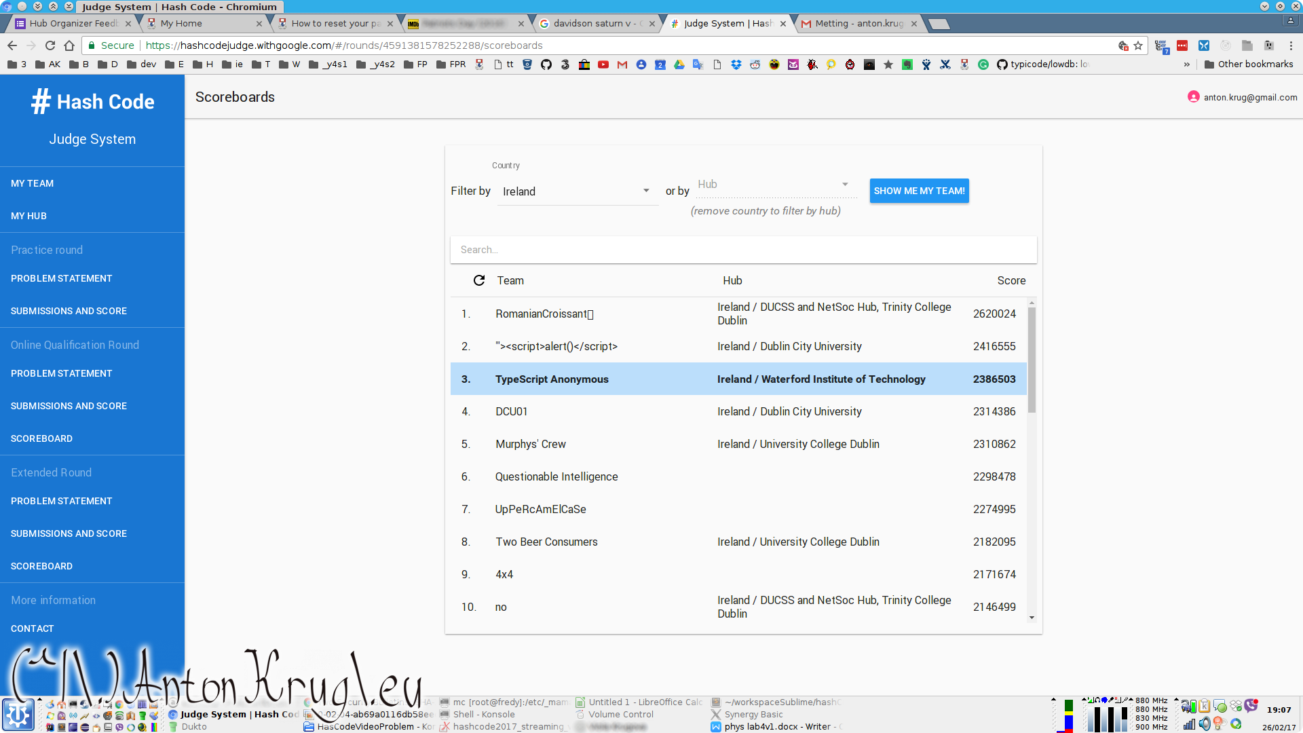Open My Team in the sidebar
Screen dimensions: 1303x733
[92, 183]
